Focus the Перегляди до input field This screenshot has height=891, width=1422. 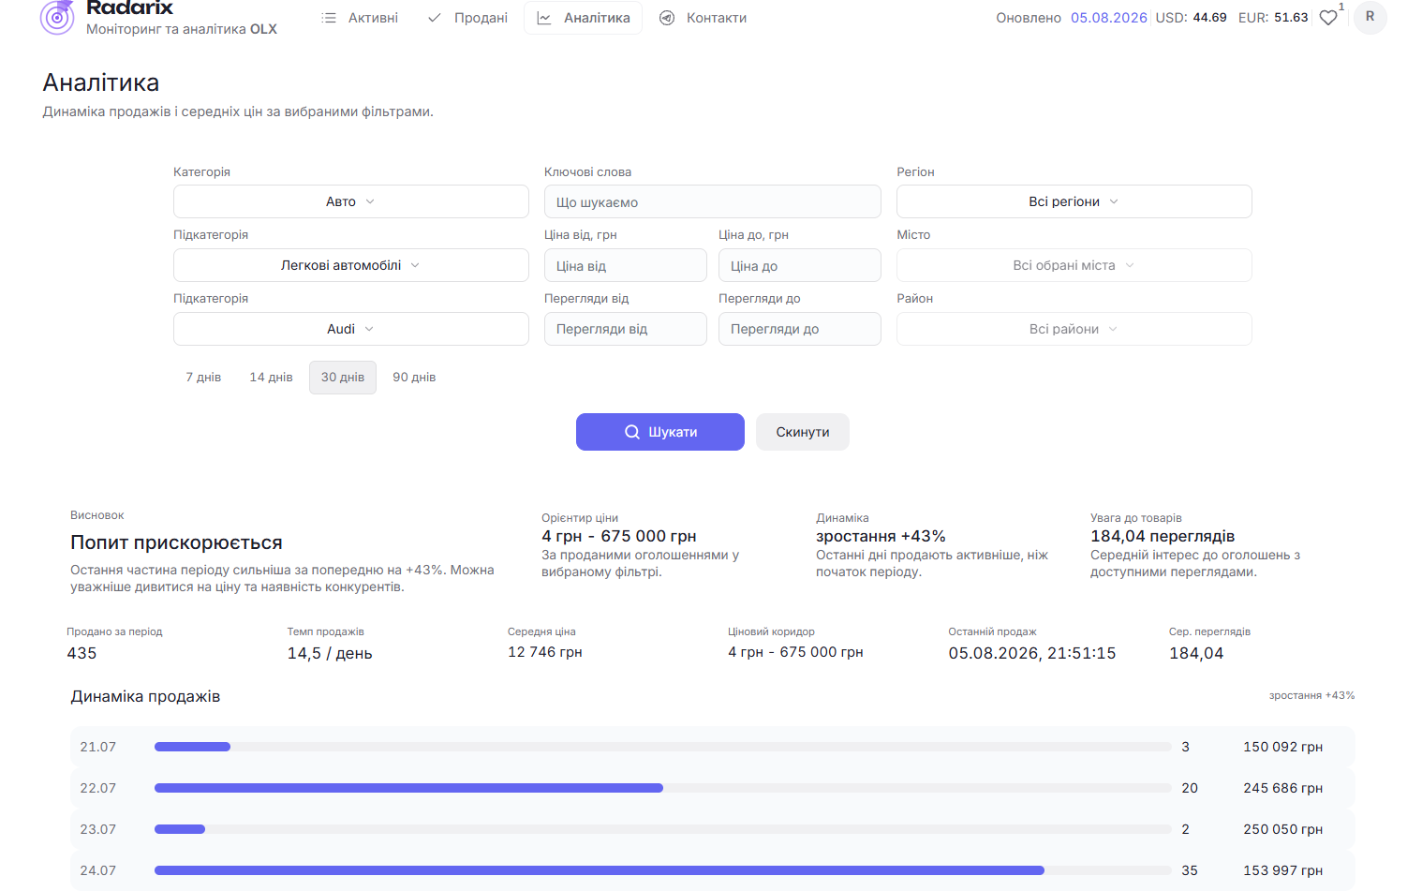(x=800, y=329)
